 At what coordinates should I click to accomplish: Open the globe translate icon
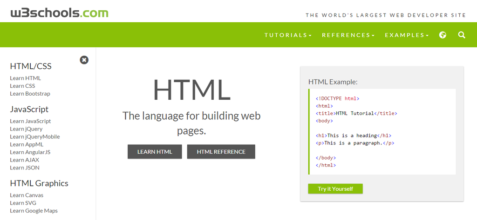click(x=443, y=35)
